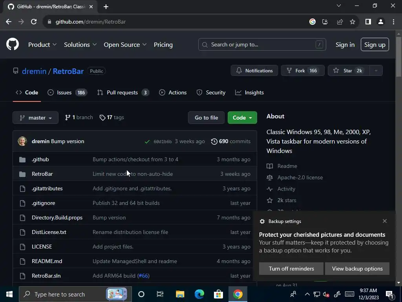Expand the Product menu
Viewport: 402px width, 302px height.
coord(42,45)
